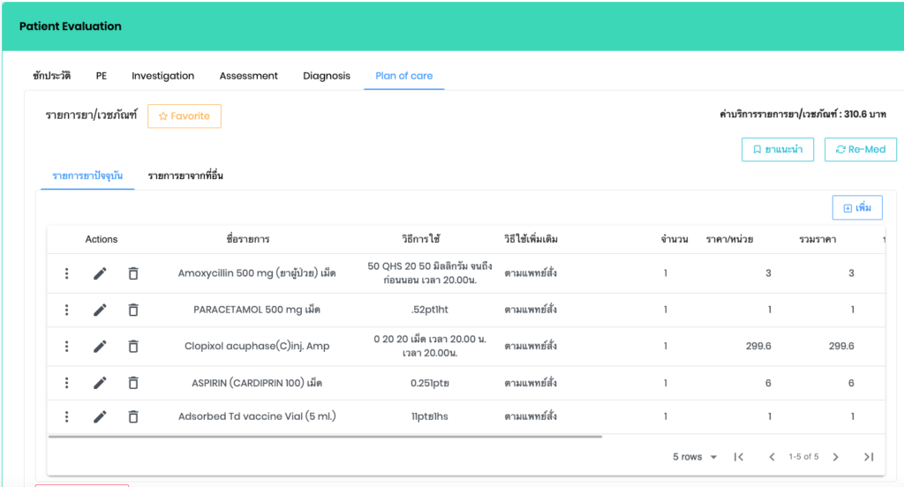The image size is (904, 487).
Task: Switch to the Diagnosis tab
Action: 327,76
